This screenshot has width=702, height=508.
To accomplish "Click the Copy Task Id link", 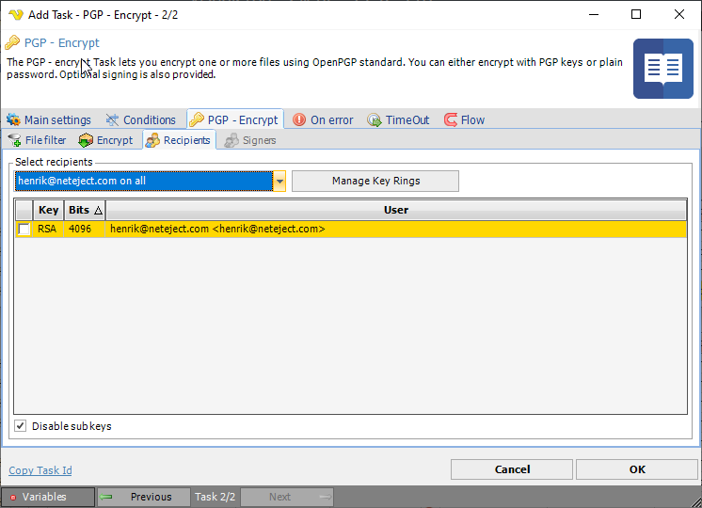I will tap(40, 470).
